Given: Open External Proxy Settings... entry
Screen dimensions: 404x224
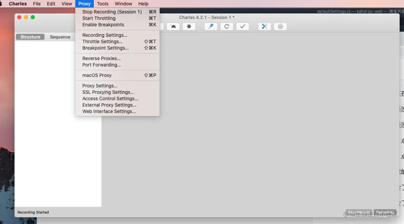Looking at the screenshot, I should [117, 105].
